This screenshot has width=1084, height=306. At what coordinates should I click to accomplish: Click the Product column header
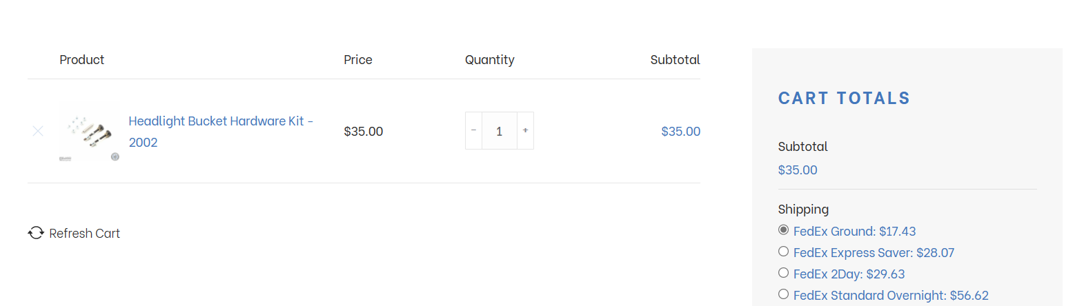81,60
